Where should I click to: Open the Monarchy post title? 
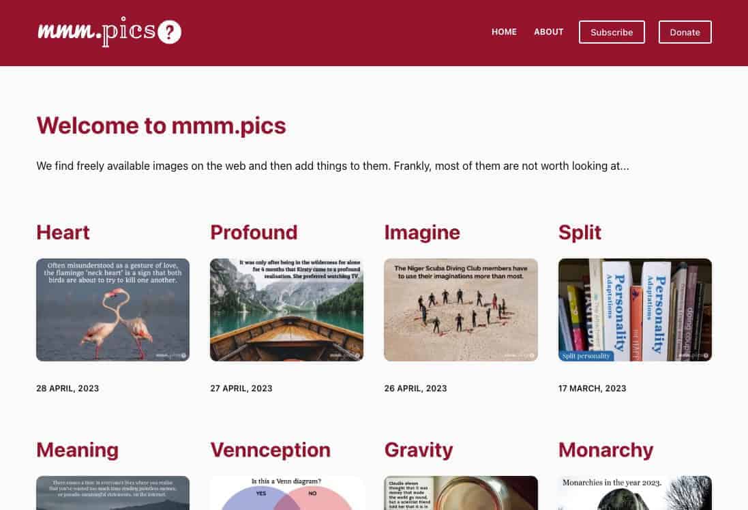coord(606,450)
